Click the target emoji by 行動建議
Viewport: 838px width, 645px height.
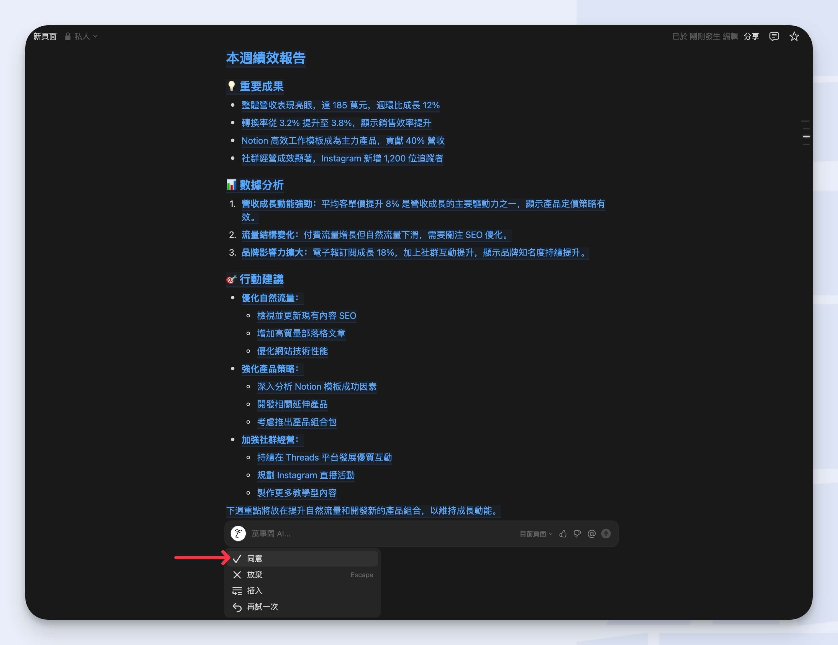(x=231, y=279)
